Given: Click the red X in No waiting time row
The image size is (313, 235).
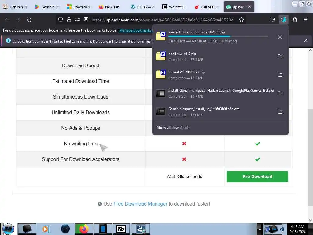Looking at the screenshot, I should 184,144.
